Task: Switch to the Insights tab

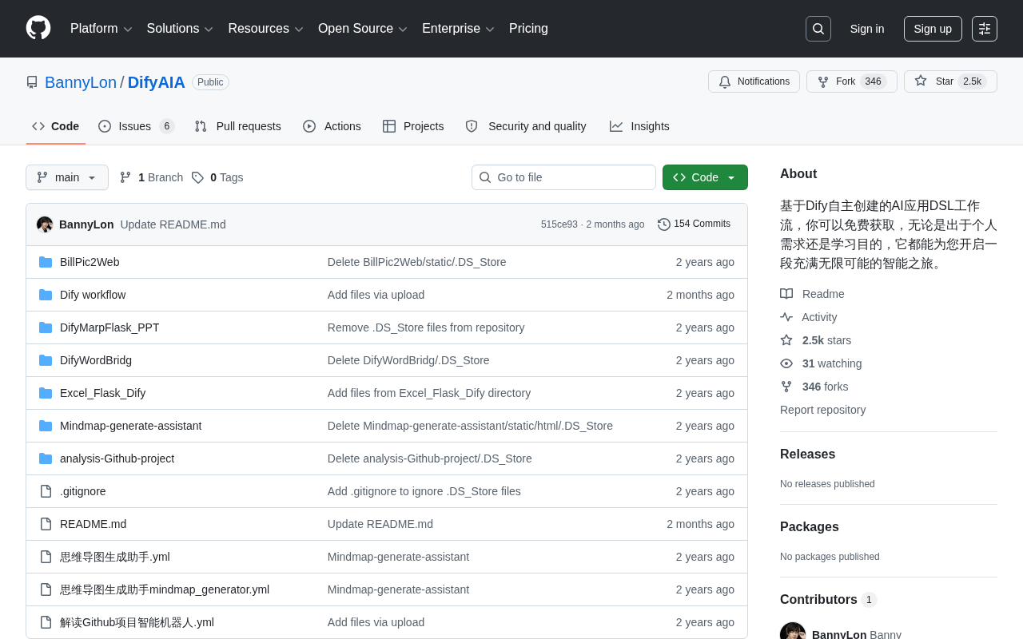Action: (639, 126)
